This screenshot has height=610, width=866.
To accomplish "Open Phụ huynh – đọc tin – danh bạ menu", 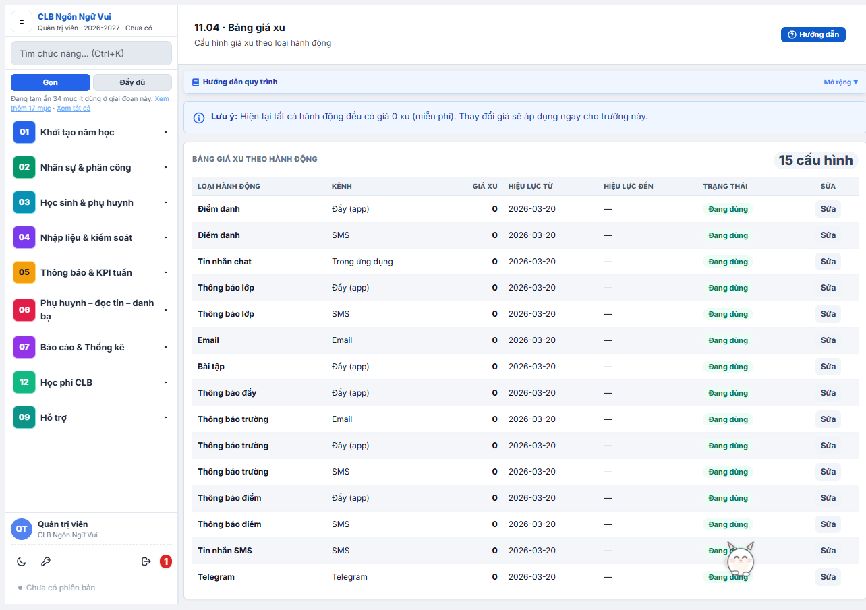I will (x=91, y=310).
